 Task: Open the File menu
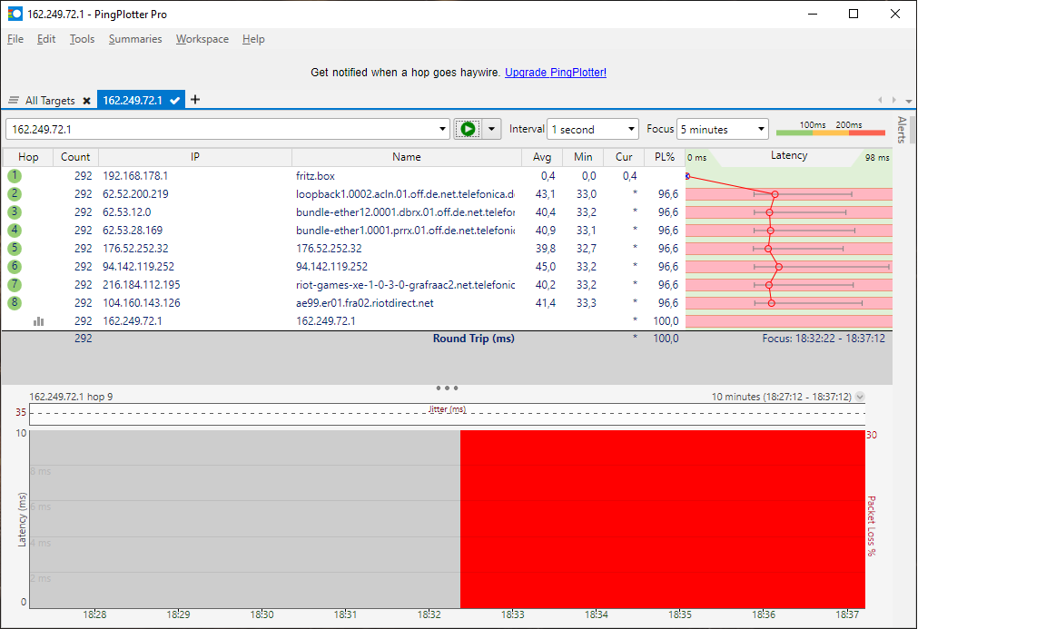click(x=15, y=39)
